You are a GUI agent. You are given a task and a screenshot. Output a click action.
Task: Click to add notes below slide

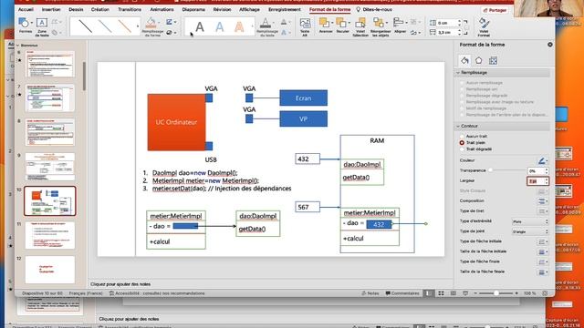[120, 284]
